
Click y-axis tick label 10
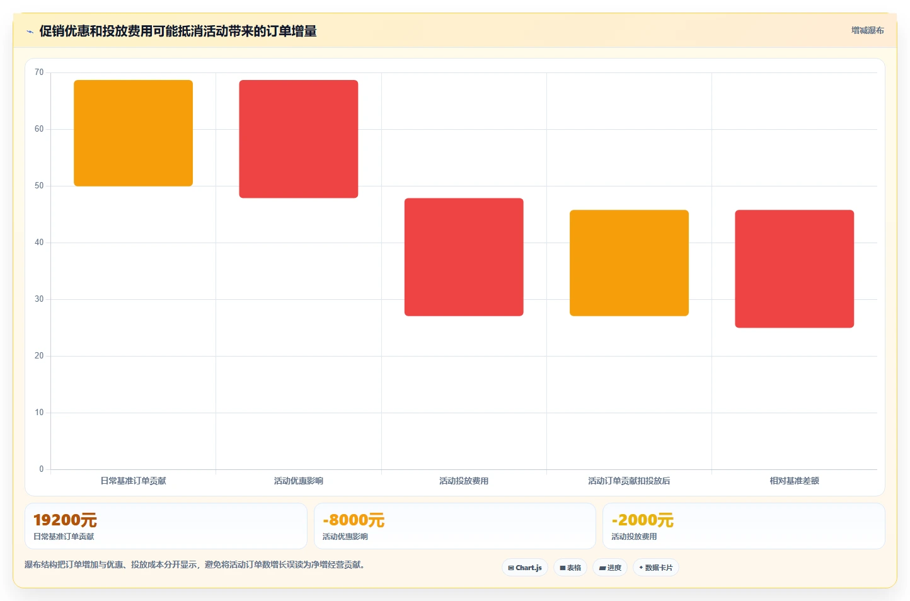coord(39,413)
